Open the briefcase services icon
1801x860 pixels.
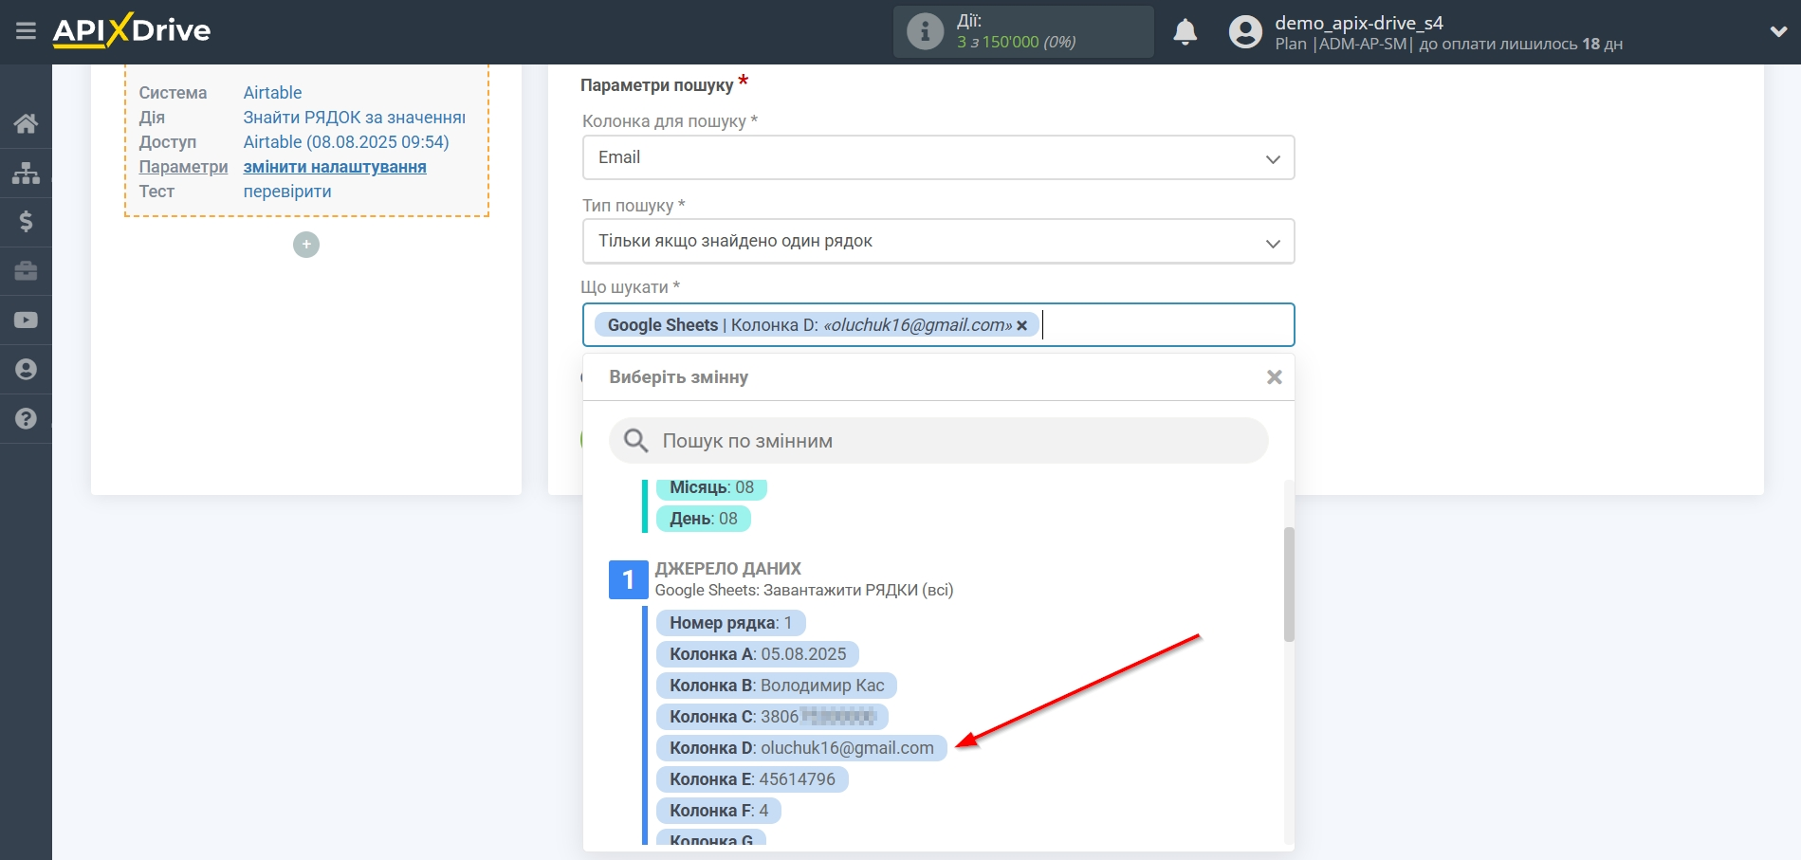[x=26, y=271]
